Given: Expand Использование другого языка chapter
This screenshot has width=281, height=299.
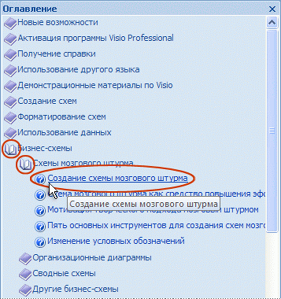Looking at the screenshot, I should click(x=79, y=69).
